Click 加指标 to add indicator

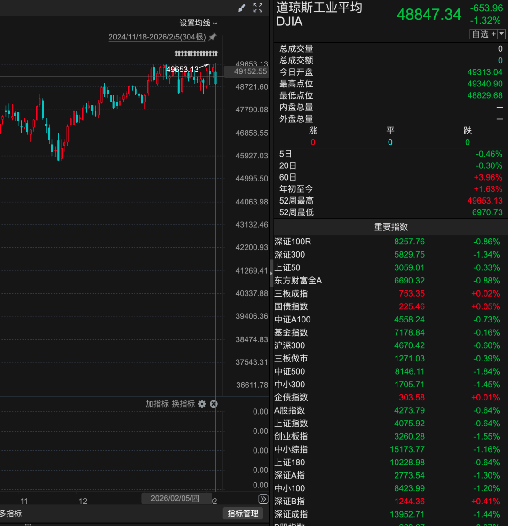[157, 404]
